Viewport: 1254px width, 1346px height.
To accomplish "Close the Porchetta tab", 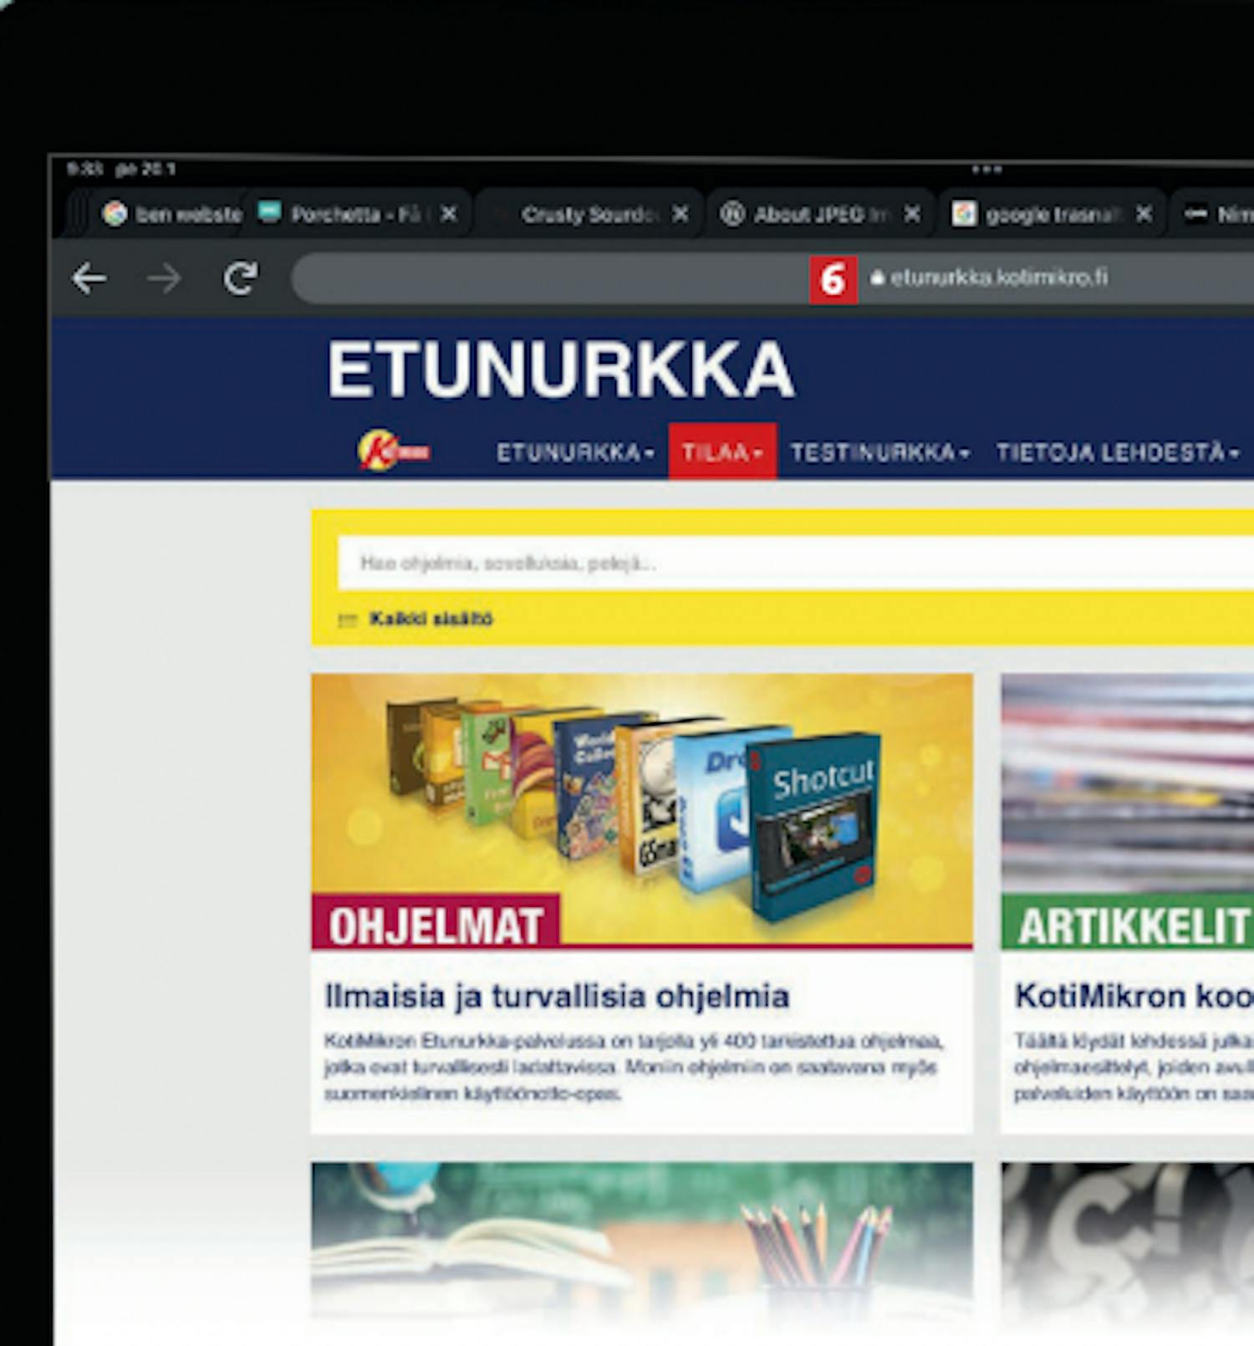I will (x=449, y=214).
